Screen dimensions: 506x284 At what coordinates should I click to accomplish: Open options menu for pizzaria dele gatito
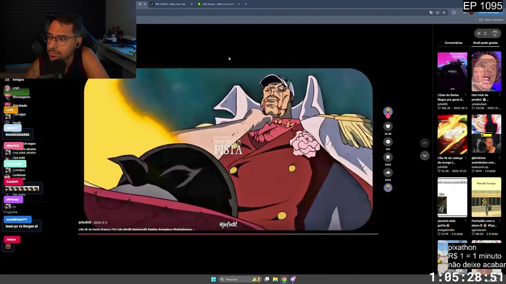(x=466, y=221)
